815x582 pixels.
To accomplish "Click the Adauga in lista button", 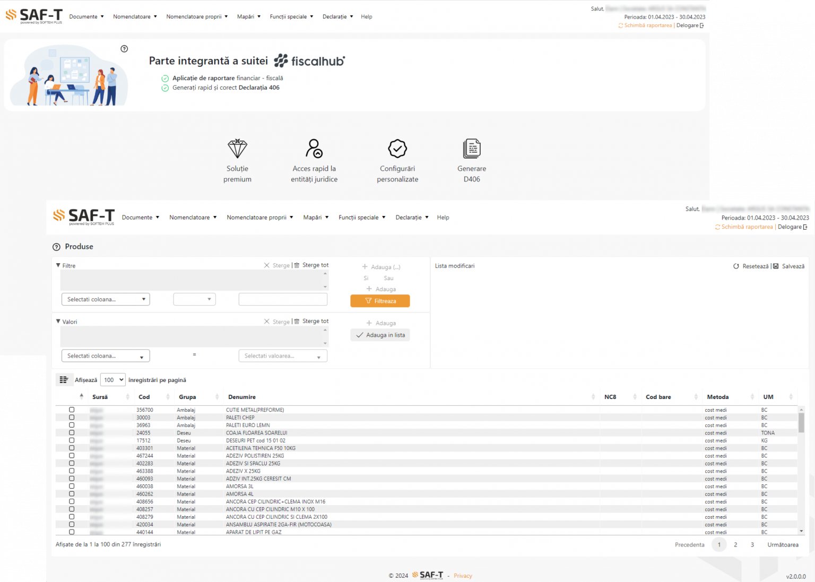I will click(380, 335).
